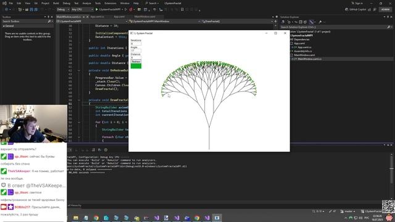Screen dimensions: 395x222
Task: Select MainWindow.xaml.cs in Solution Explorer
Action: [310, 59]
